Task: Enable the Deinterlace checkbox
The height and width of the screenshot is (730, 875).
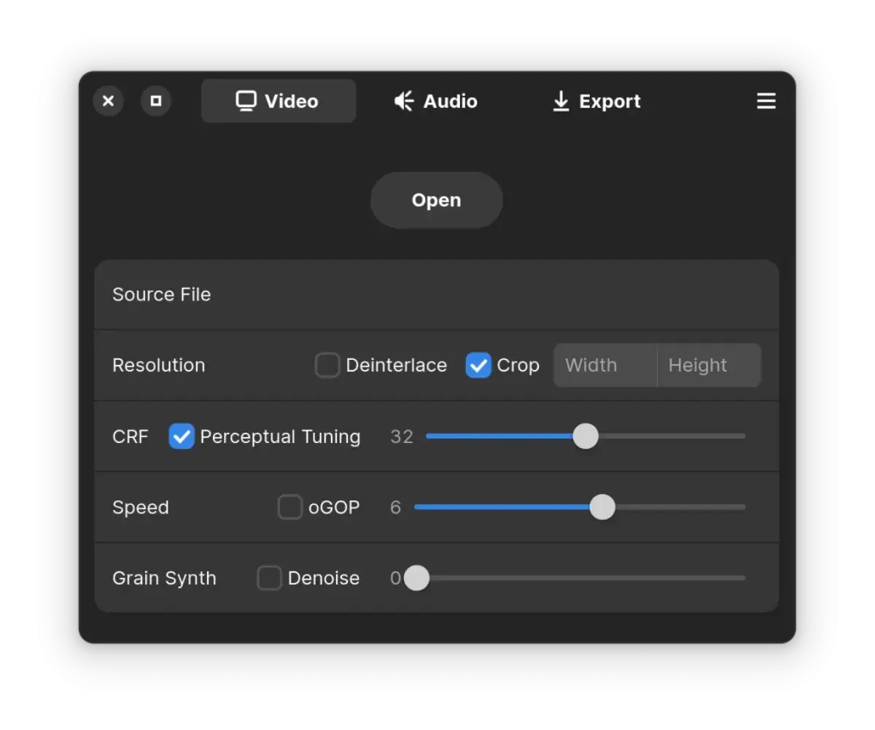Action: [x=327, y=365]
